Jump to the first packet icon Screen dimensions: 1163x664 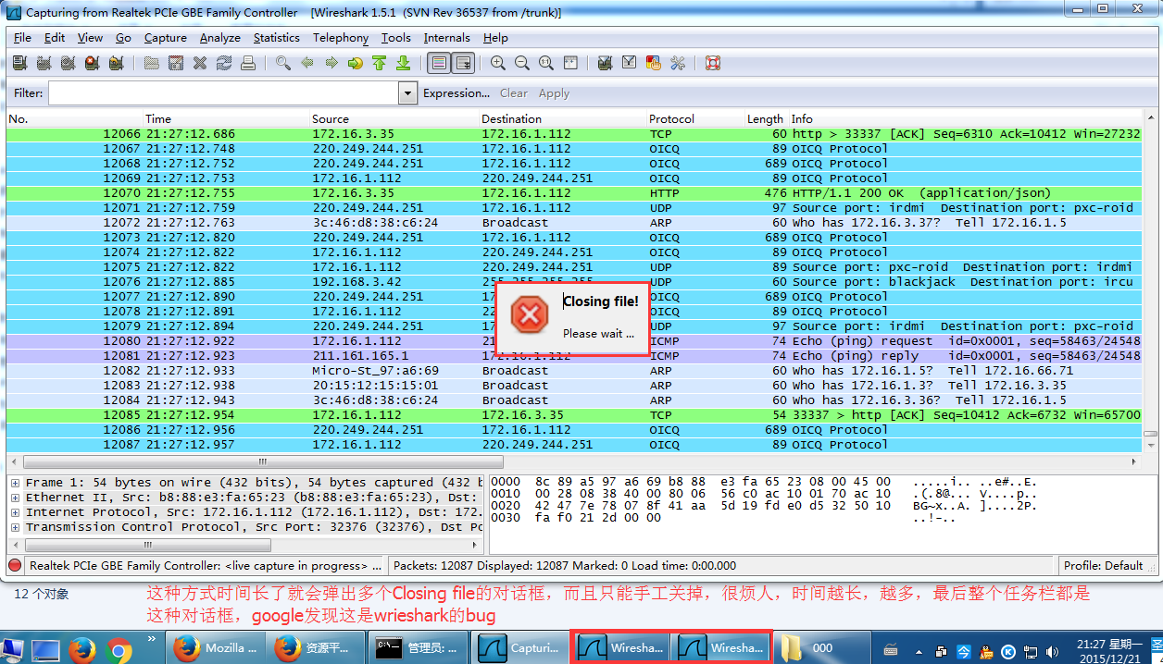coord(380,63)
